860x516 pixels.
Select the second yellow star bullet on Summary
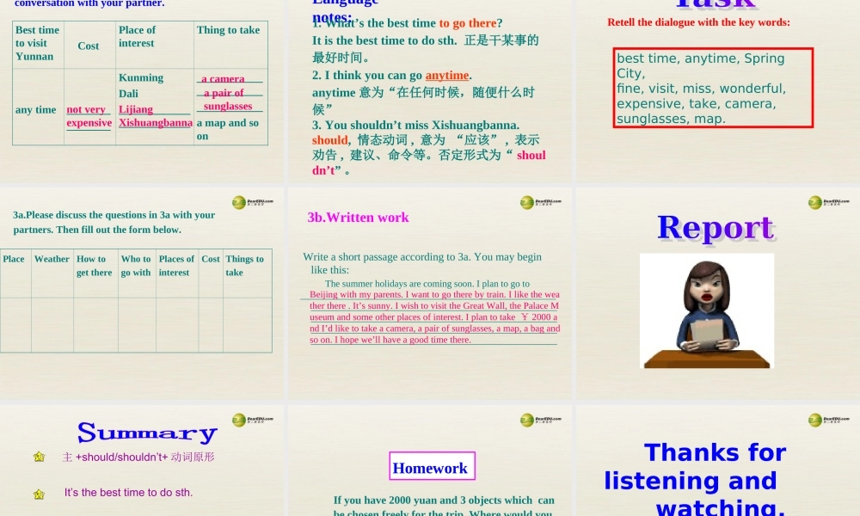[39, 493]
